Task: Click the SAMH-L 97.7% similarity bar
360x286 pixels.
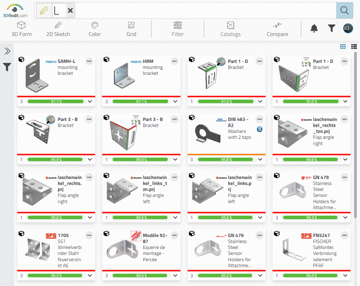Action: [56, 101]
